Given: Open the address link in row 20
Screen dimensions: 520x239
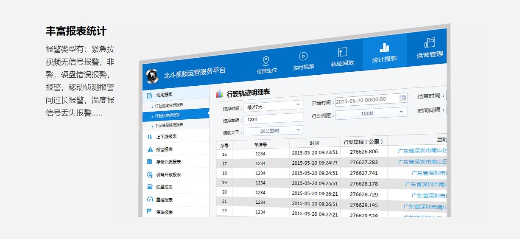Looking at the screenshot, I should [429, 196].
